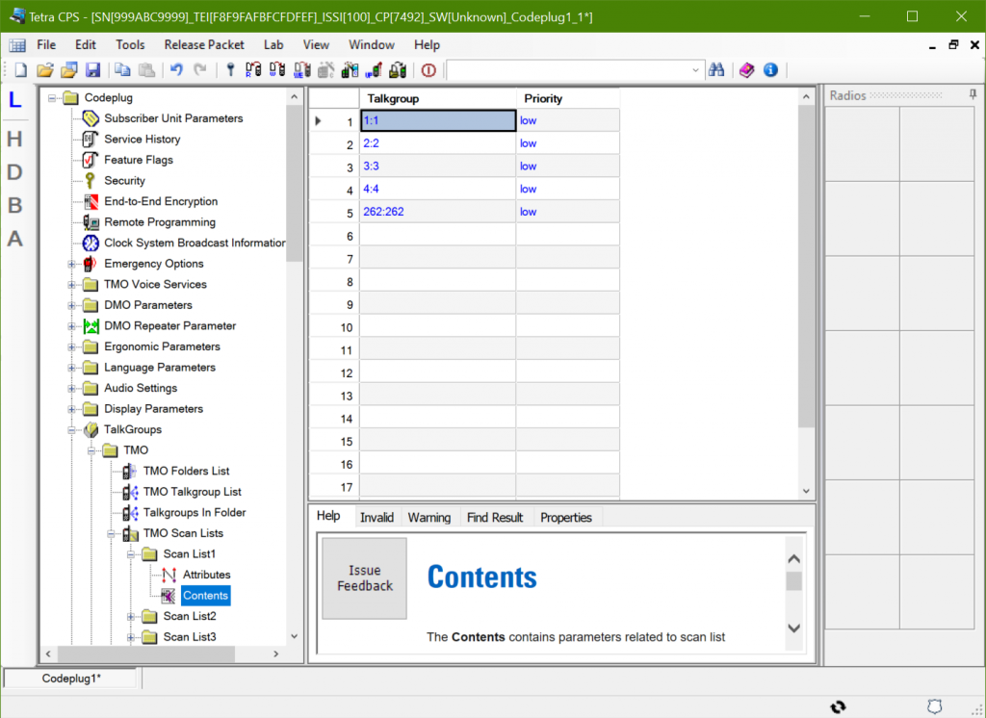The height and width of the screenshot is (718, 986).
Task: Click the blue info About icon
Action: 770,70
